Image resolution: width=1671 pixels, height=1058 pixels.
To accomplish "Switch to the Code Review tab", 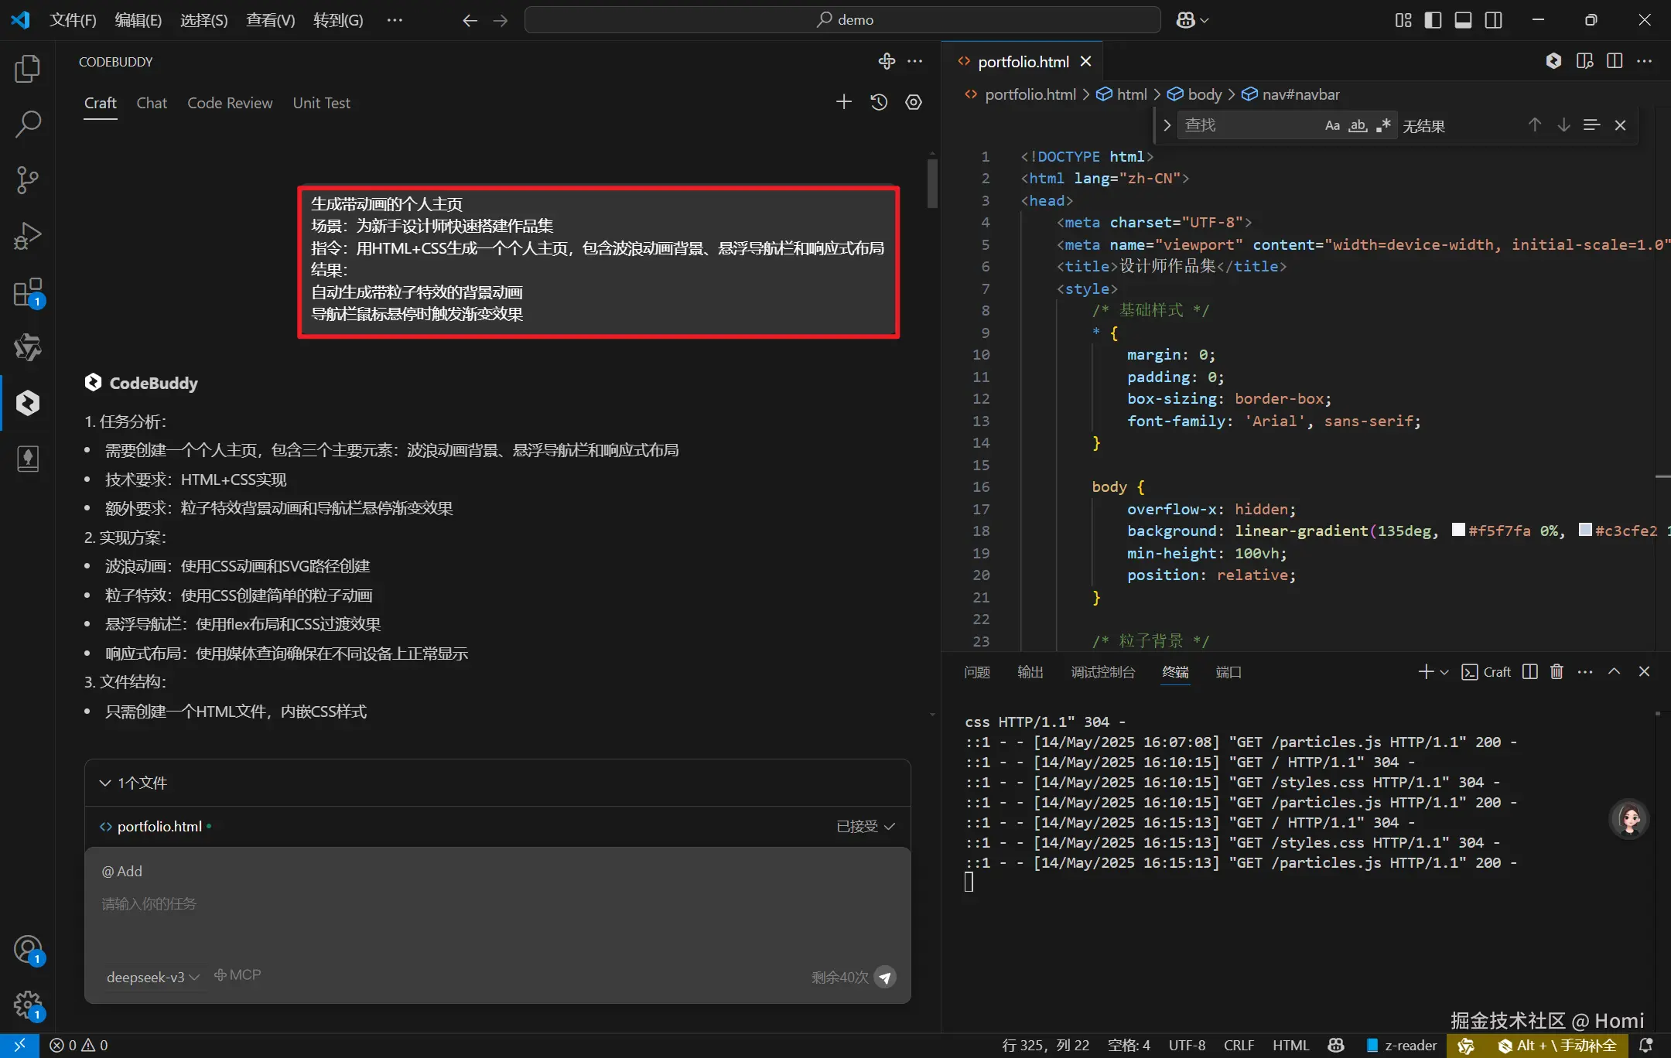I will 230,103.
